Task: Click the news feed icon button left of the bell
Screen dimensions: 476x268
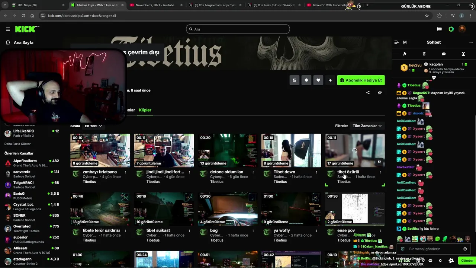Action: (x=295, y=80)
